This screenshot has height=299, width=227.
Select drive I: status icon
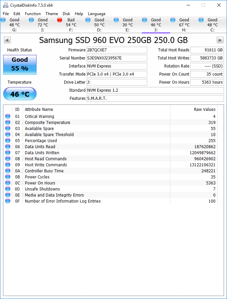31,20
